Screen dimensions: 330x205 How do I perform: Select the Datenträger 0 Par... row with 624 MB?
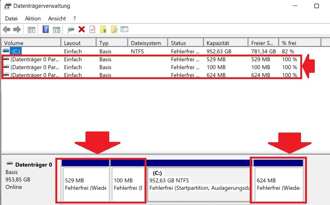(x=35, y=75)
